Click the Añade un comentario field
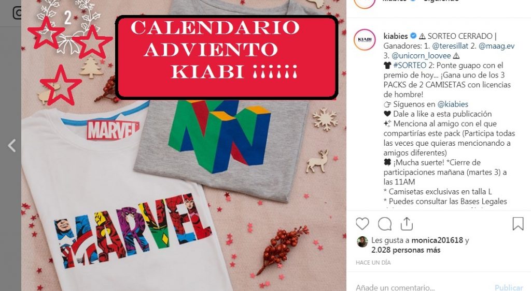The width and height of the screenshot is (531, 291). (x=420, y=287)
